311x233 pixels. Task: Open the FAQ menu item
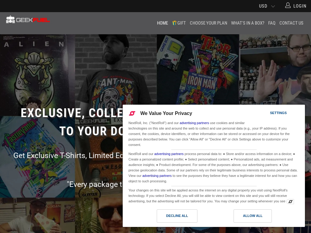pos(272,23)
